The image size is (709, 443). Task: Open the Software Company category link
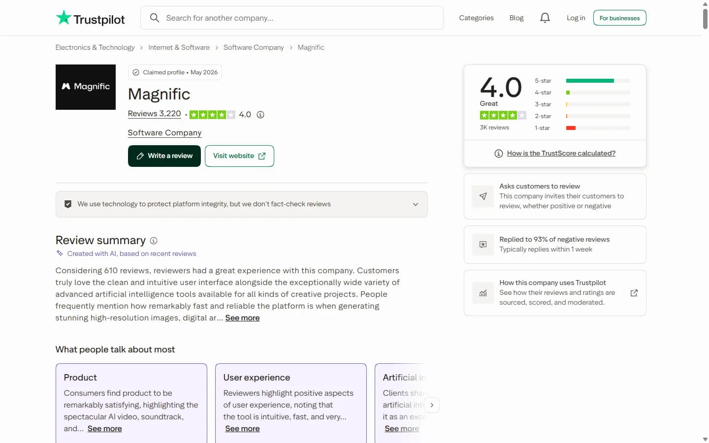(x=164, y=133)
